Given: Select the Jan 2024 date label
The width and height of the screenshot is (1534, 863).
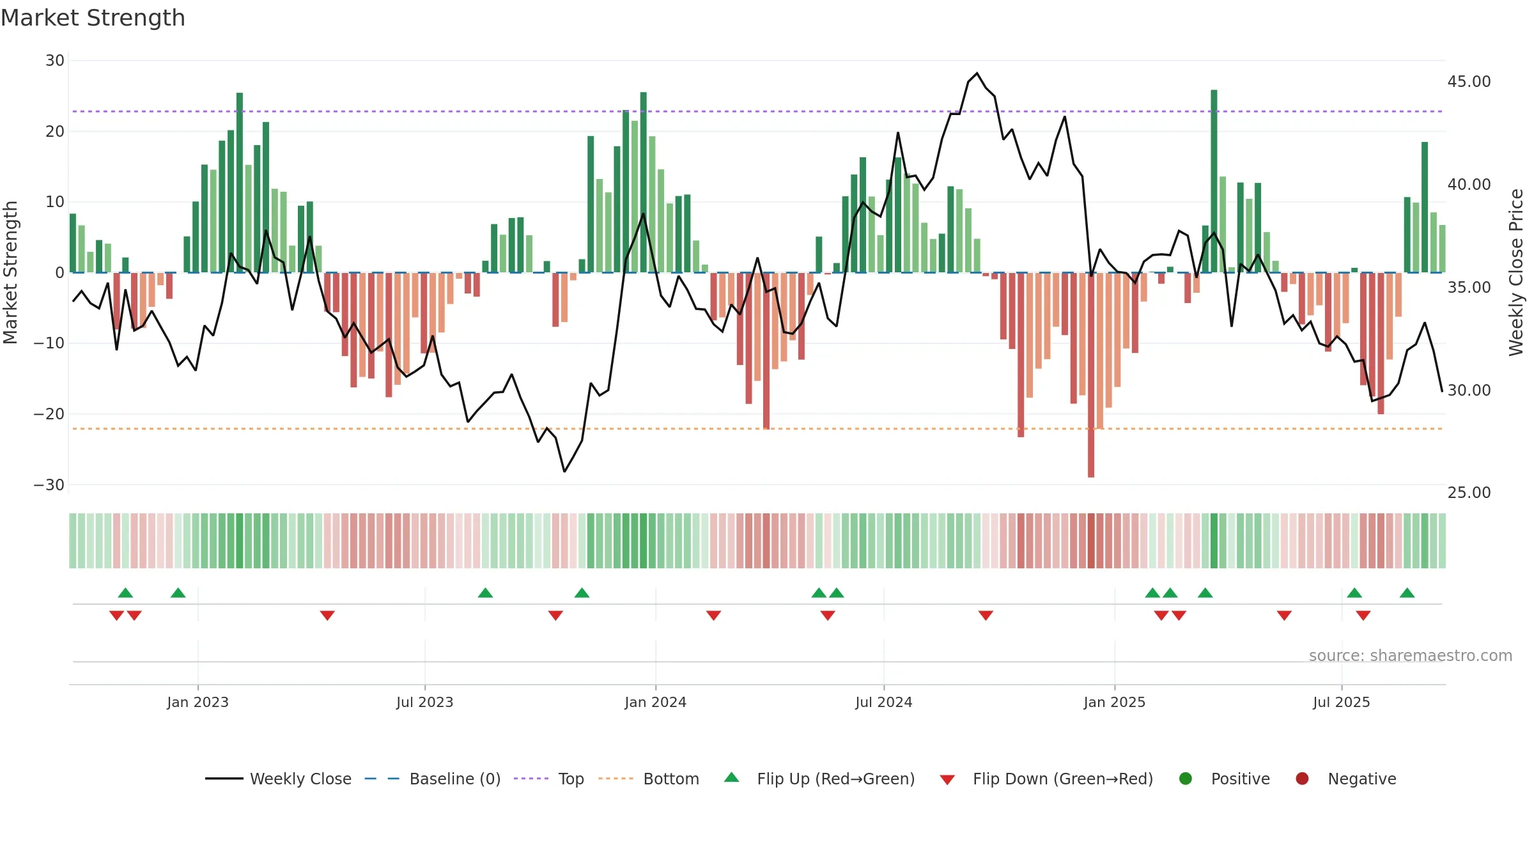Looking at the screenshot, I should pos(655,702).
